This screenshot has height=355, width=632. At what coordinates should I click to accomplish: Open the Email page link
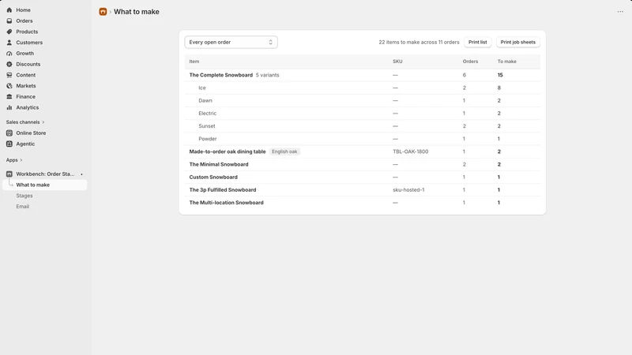click(x=23, y=207)
